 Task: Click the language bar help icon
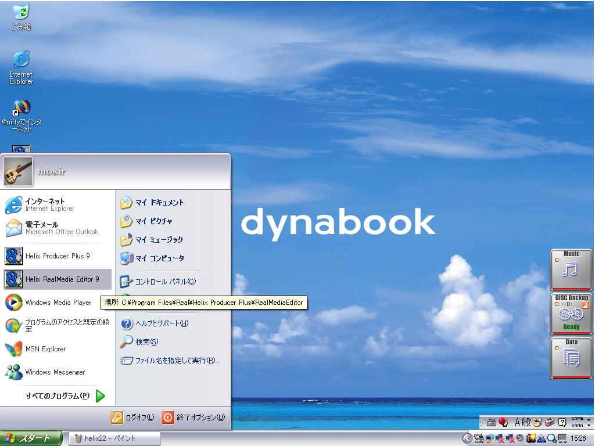tap(562, 422)
